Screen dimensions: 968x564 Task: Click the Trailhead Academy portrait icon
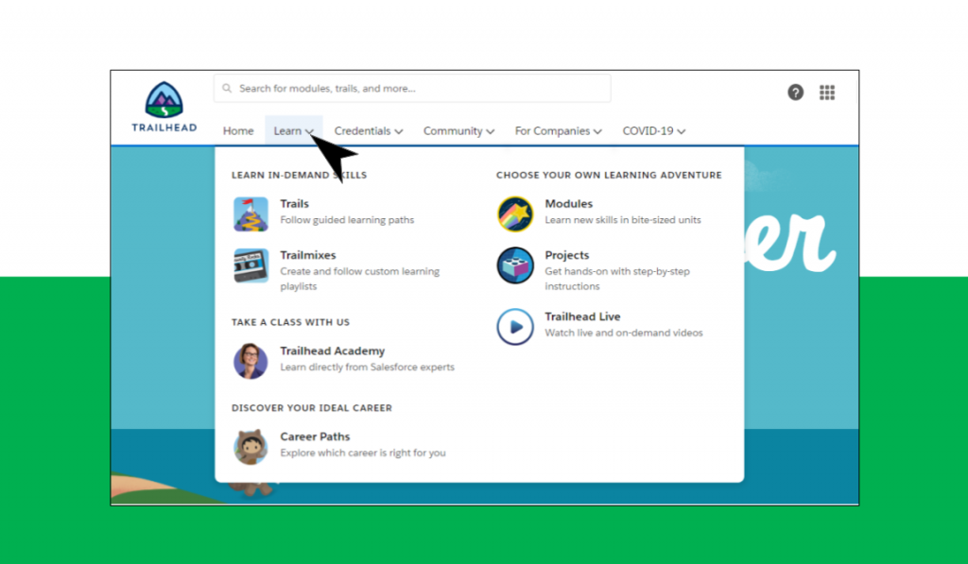coord(251,361)
